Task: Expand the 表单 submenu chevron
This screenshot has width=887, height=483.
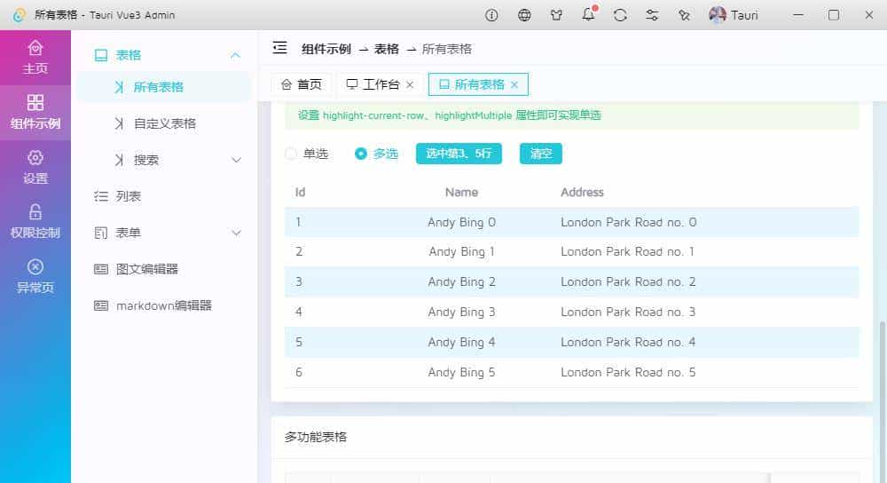Action: tap(237, 233)
